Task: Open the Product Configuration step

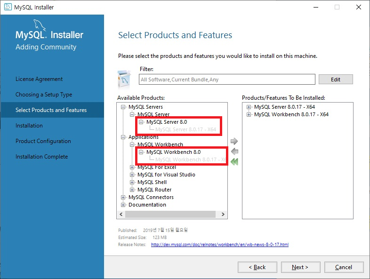Action: (x=43, y=141)
